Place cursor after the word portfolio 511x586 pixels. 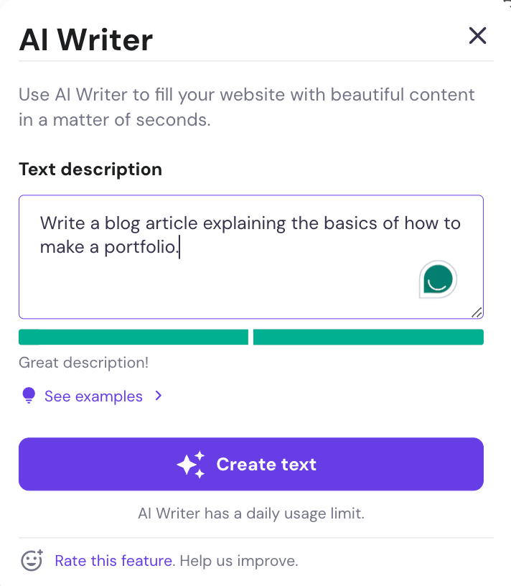click(179, 248)
